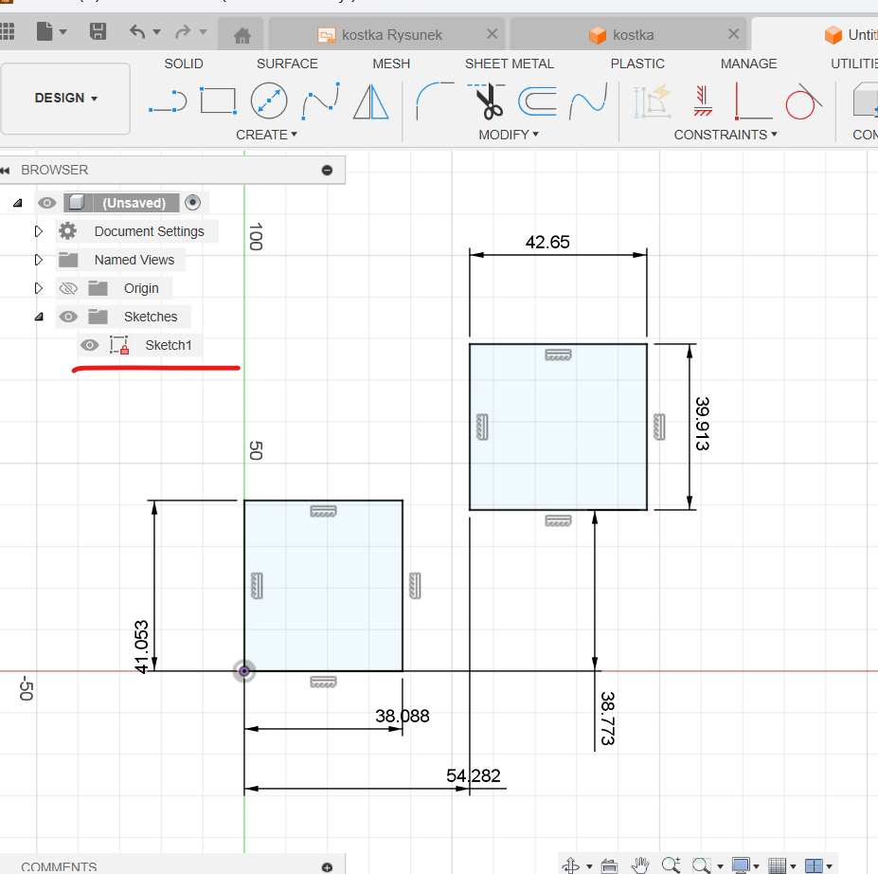
Task: Select the Trim scissors tool
Action: click(x=487, y=100)
